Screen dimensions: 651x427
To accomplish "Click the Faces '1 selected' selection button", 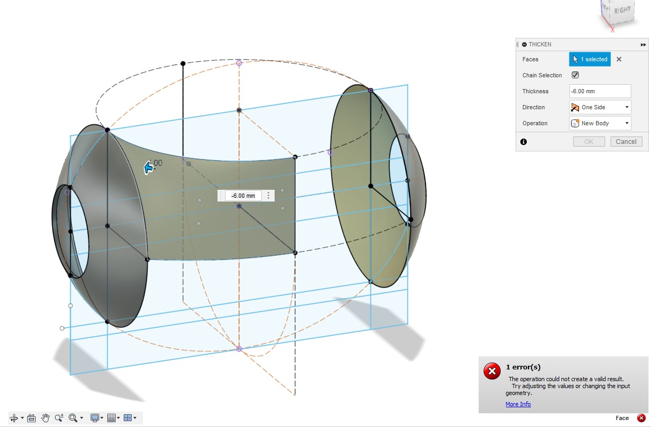I will tap(589, 59).
